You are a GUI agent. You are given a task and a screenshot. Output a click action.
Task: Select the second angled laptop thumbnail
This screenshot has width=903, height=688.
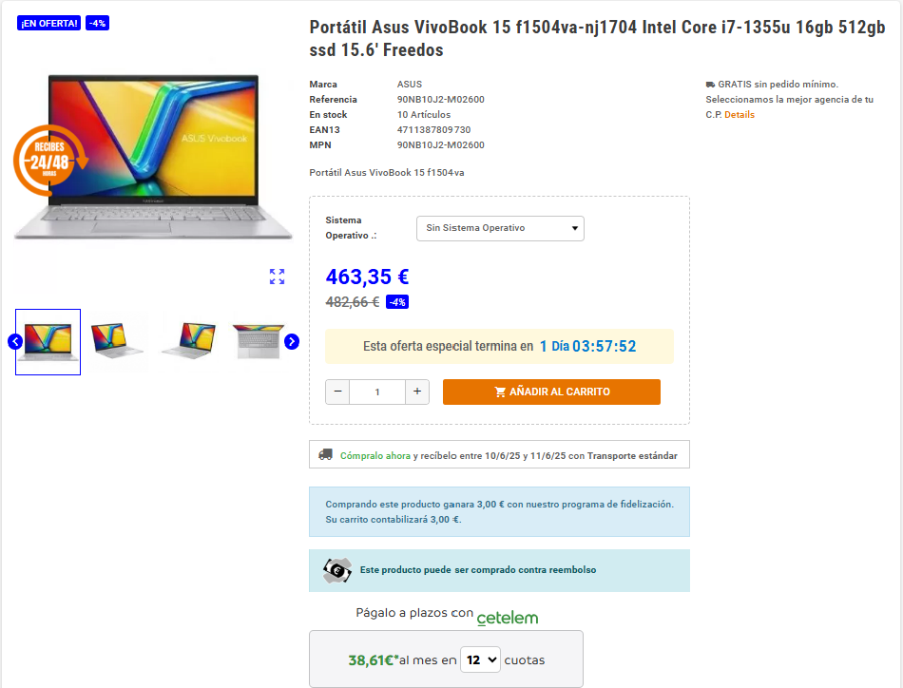[x=117, y=342]
